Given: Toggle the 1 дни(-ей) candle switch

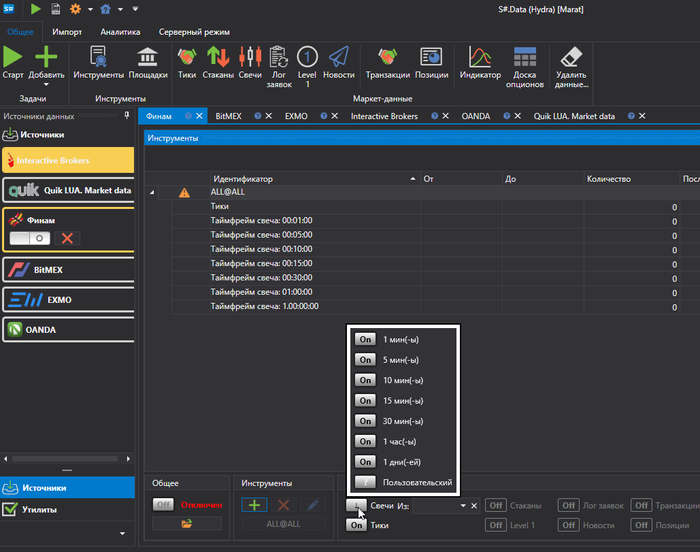Looking at the screenshot, I should coord(365,461).
